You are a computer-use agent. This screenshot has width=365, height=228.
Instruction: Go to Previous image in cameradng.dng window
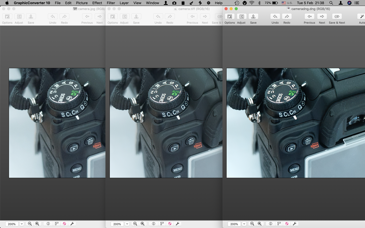click(x=309, y=17)
